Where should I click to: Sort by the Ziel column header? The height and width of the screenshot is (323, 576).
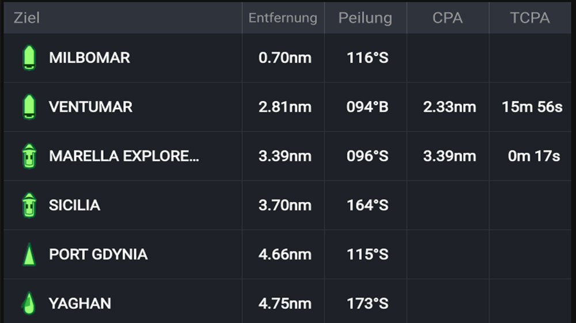(x=27, y=18)
